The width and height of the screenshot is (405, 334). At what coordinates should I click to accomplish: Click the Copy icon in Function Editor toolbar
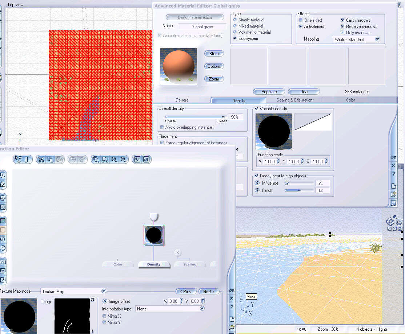coord(50,159)
